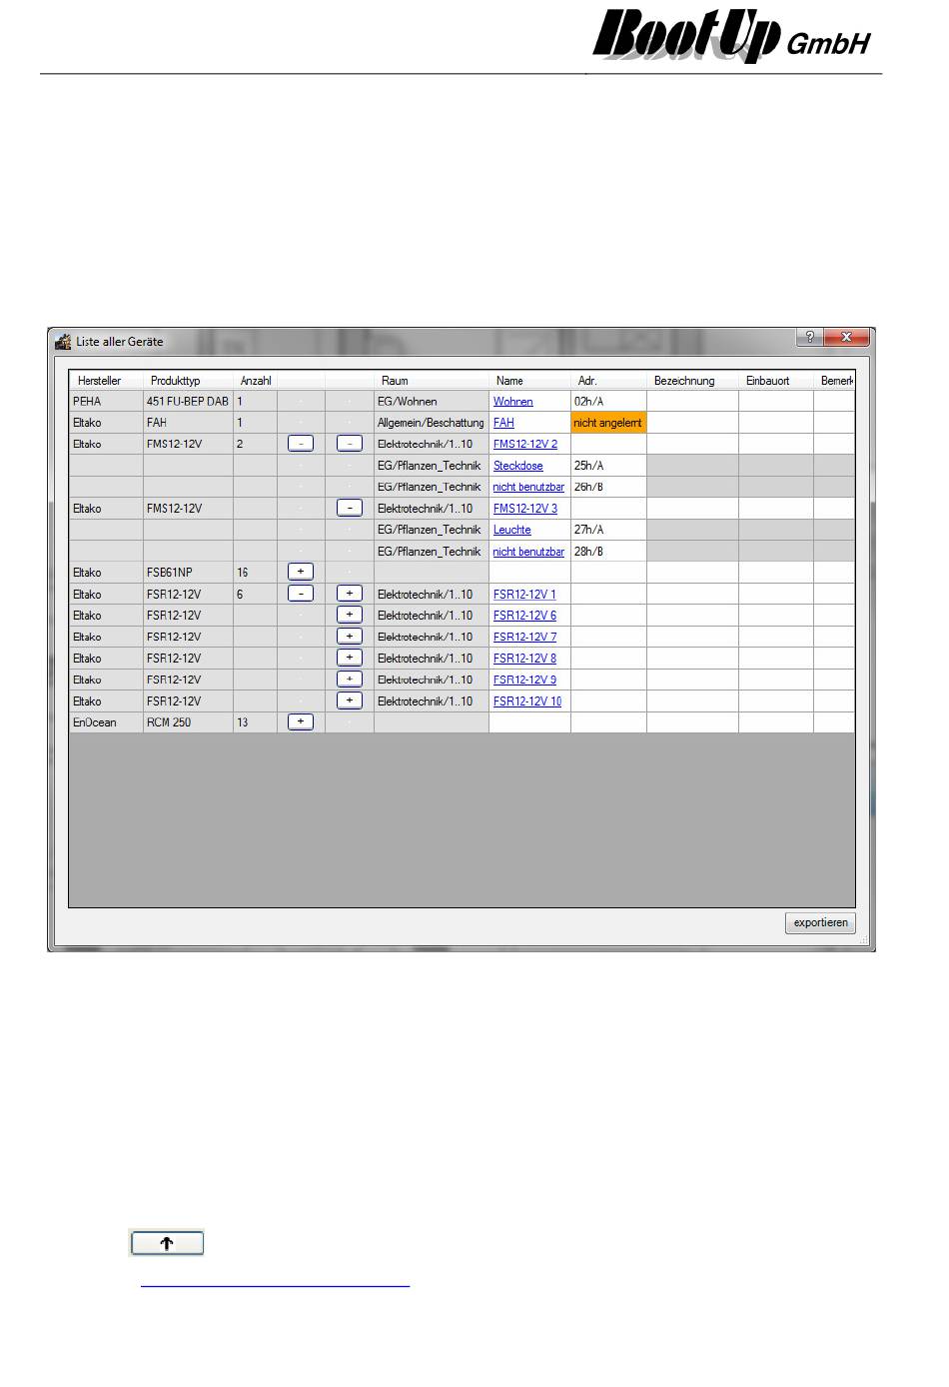Select the PEHA manufacturer cell

[106, 402]
